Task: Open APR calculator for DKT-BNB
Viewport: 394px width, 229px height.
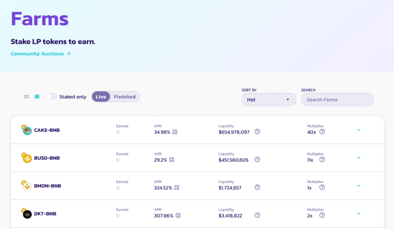Action: point(178,215)
